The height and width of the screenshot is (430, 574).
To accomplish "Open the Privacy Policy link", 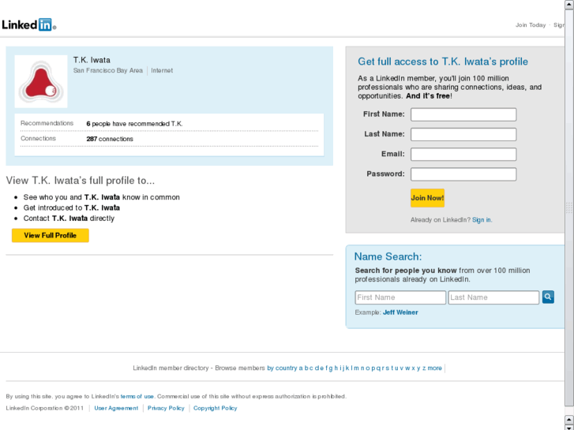I will [x=166, y=408].
